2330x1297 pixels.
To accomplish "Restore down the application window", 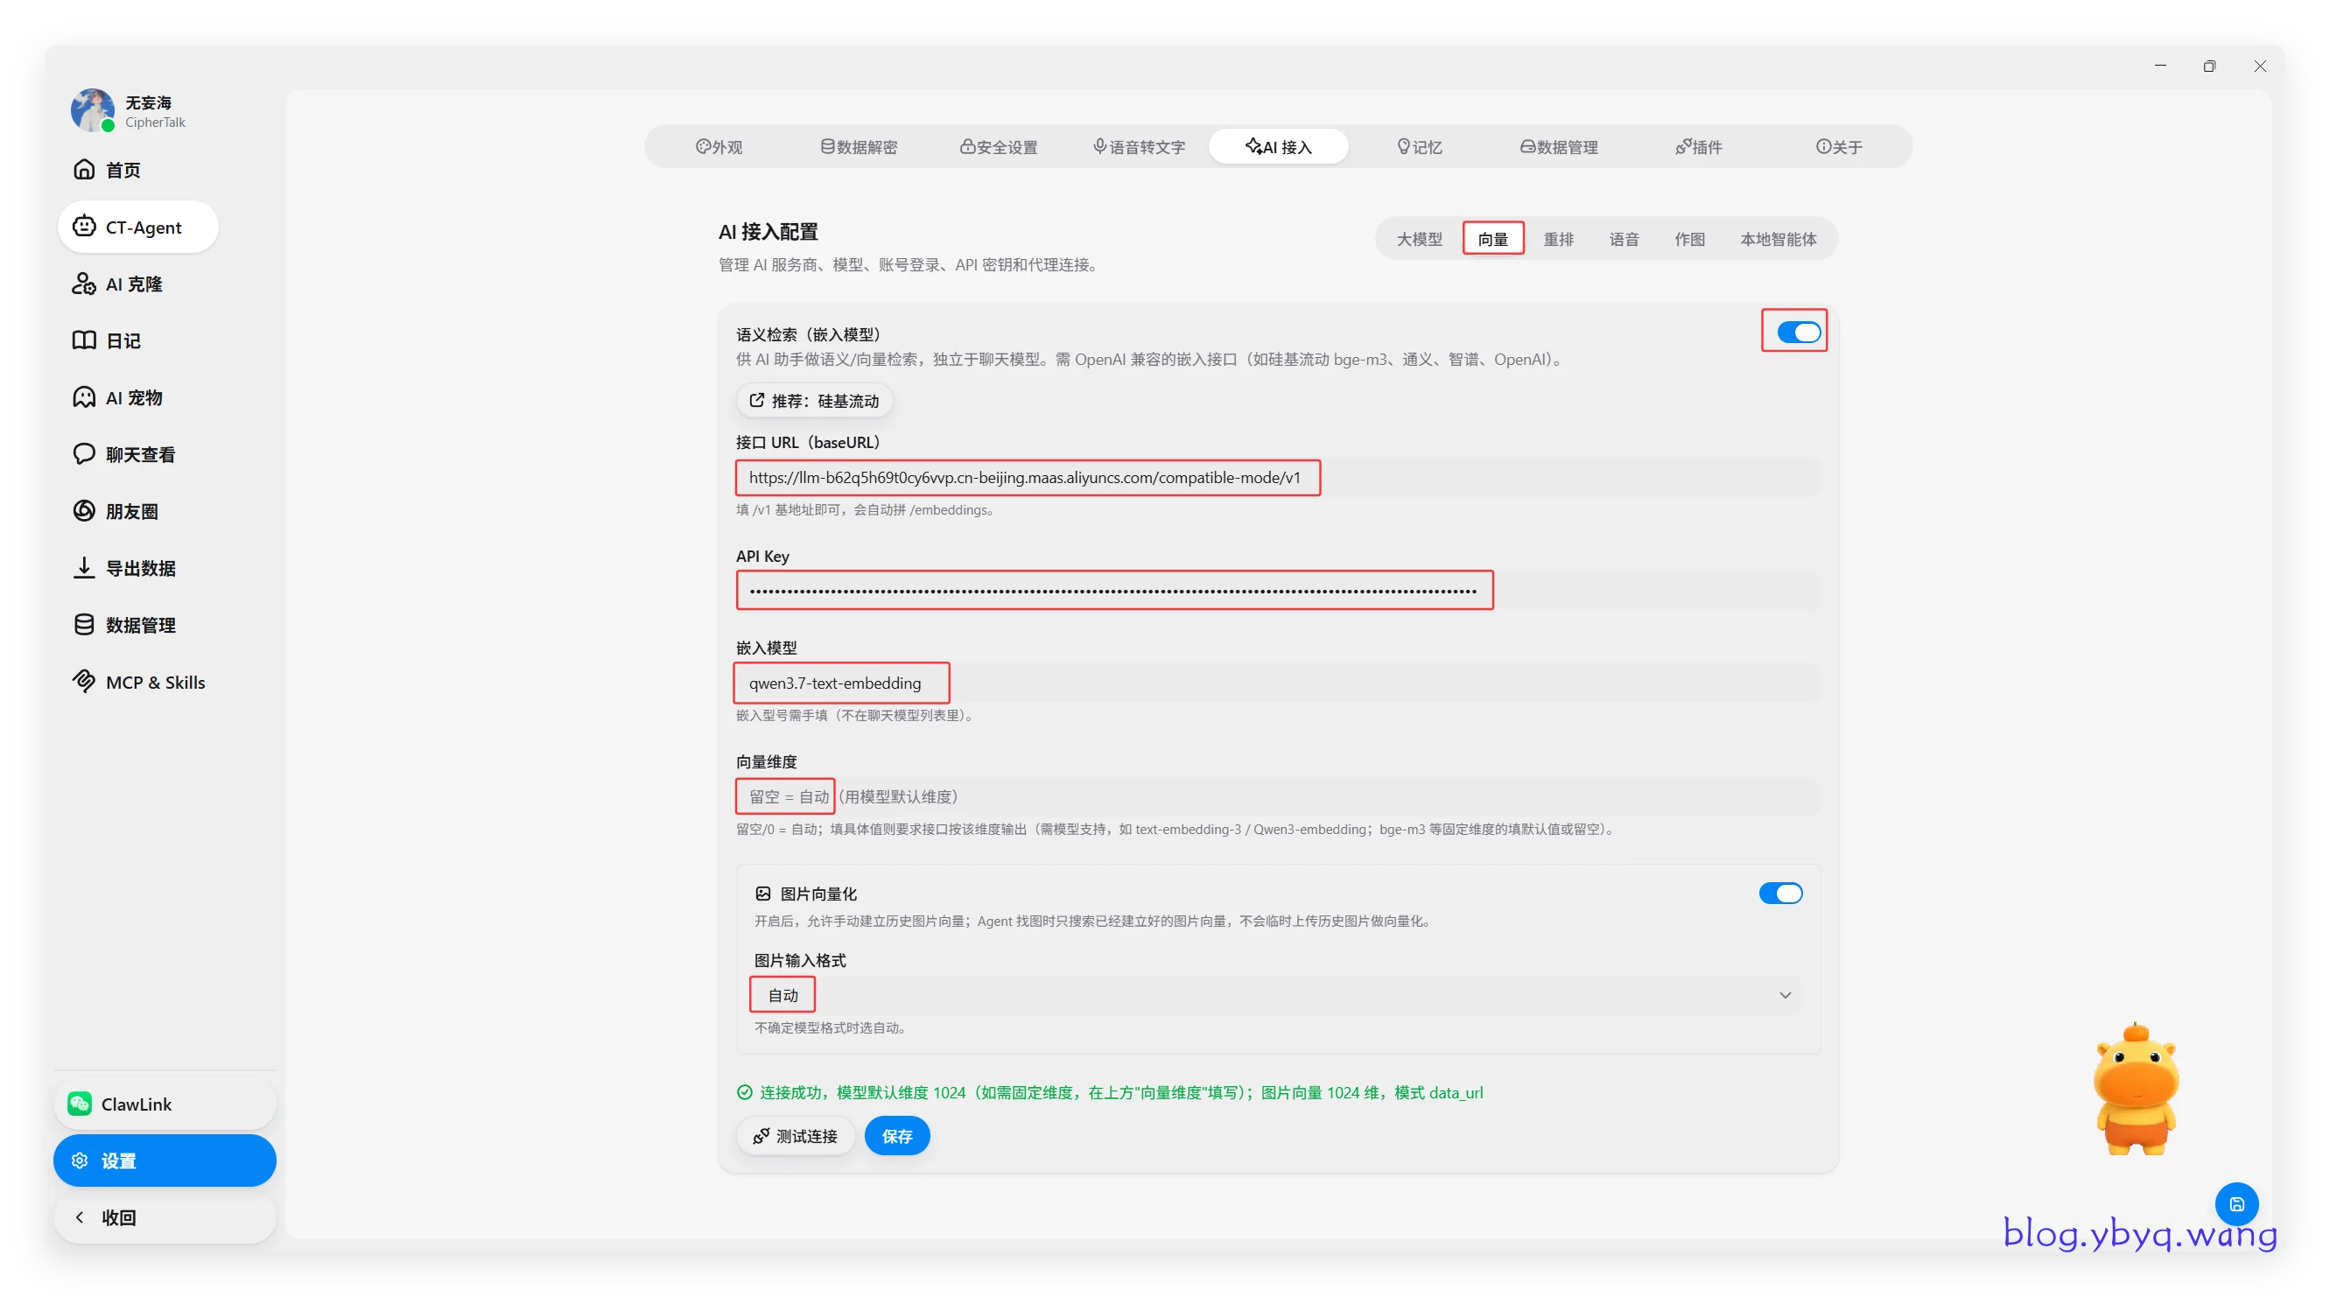I will tap(2210, 66).
